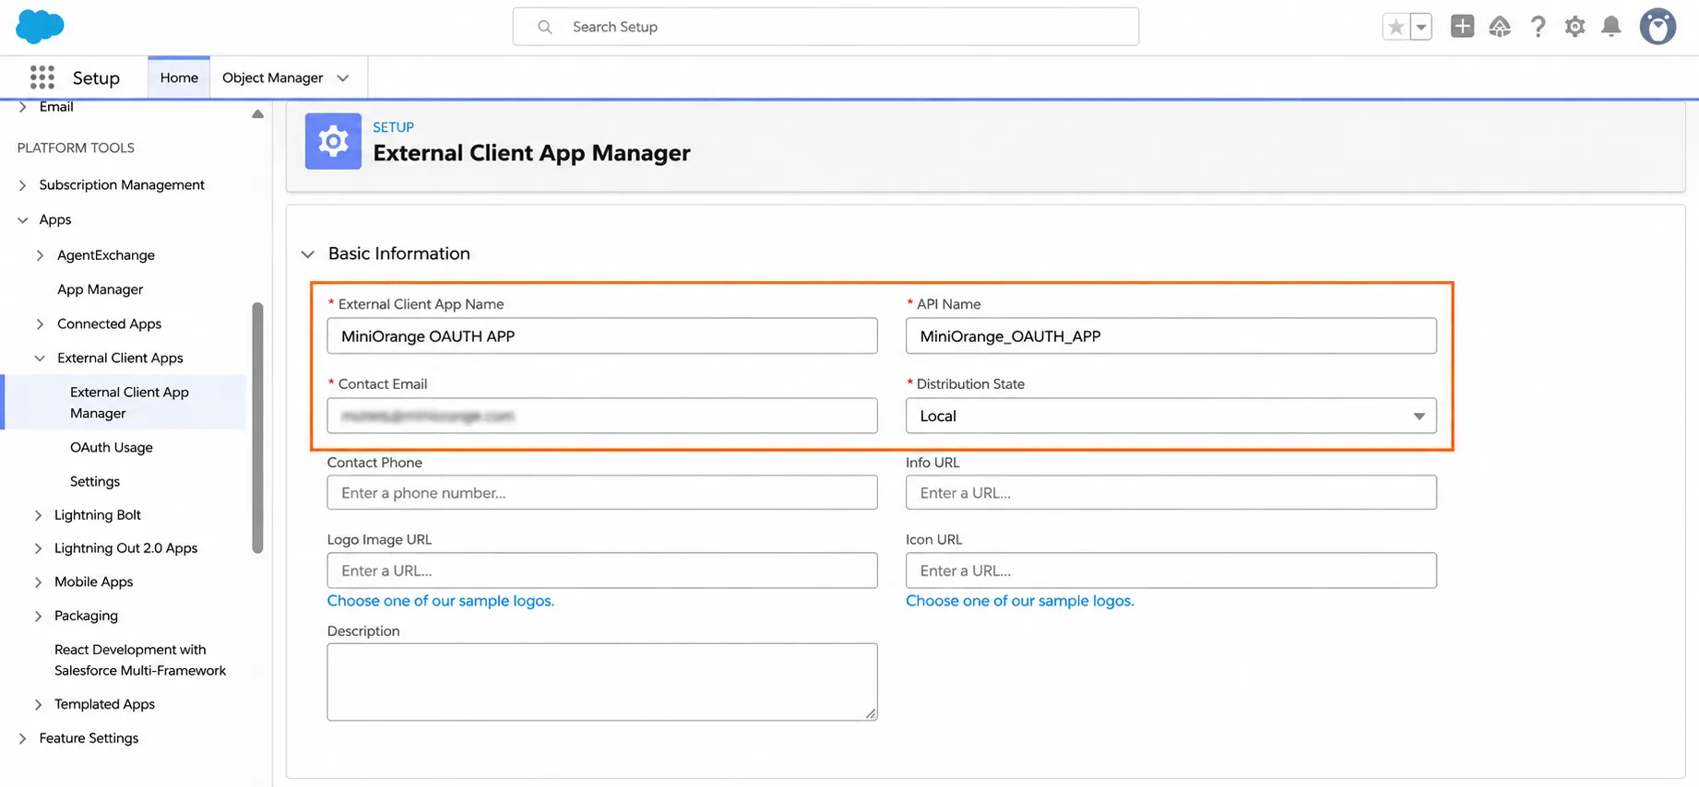1699x787 pixels.
Task: Expand the AgentExchange chevron
Action: (40, 255)
